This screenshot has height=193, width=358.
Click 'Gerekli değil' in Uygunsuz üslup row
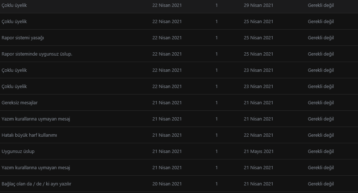(320, 152)
